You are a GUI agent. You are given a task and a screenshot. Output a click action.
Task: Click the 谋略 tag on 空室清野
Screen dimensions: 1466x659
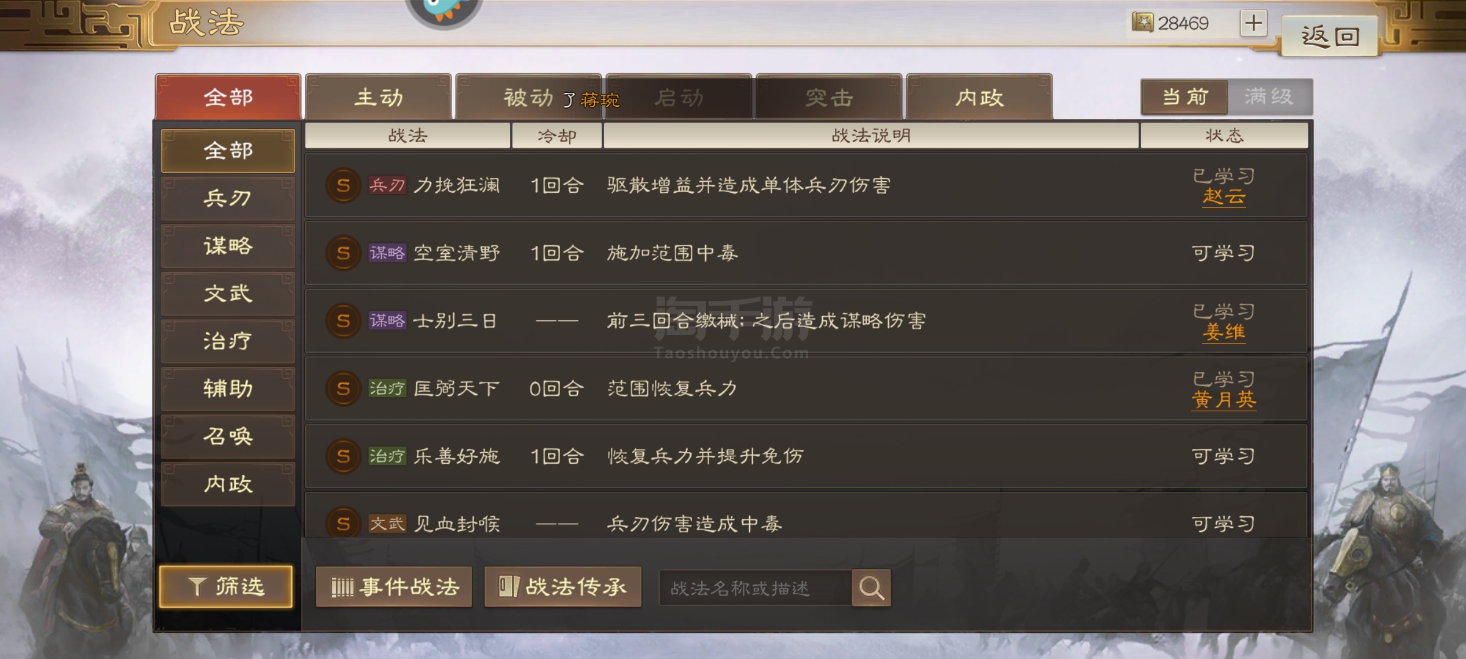pyautogui.click(x=387, y=253)
